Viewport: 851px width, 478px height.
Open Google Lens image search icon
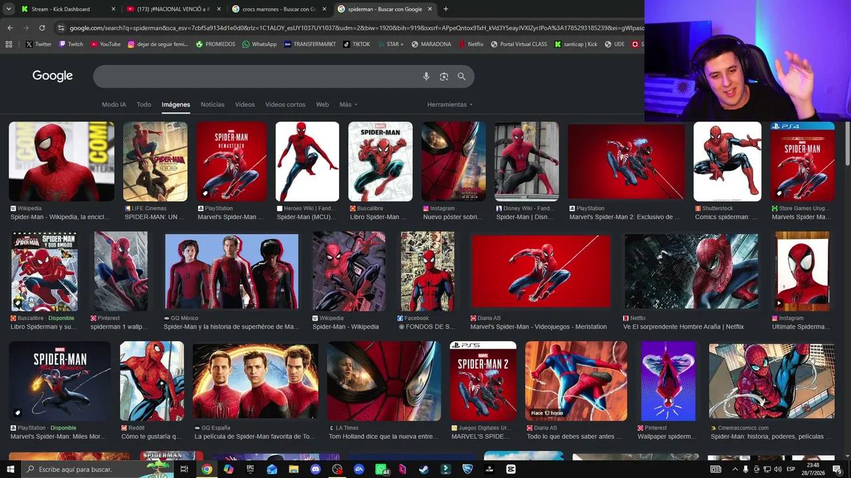pos(444,76)
